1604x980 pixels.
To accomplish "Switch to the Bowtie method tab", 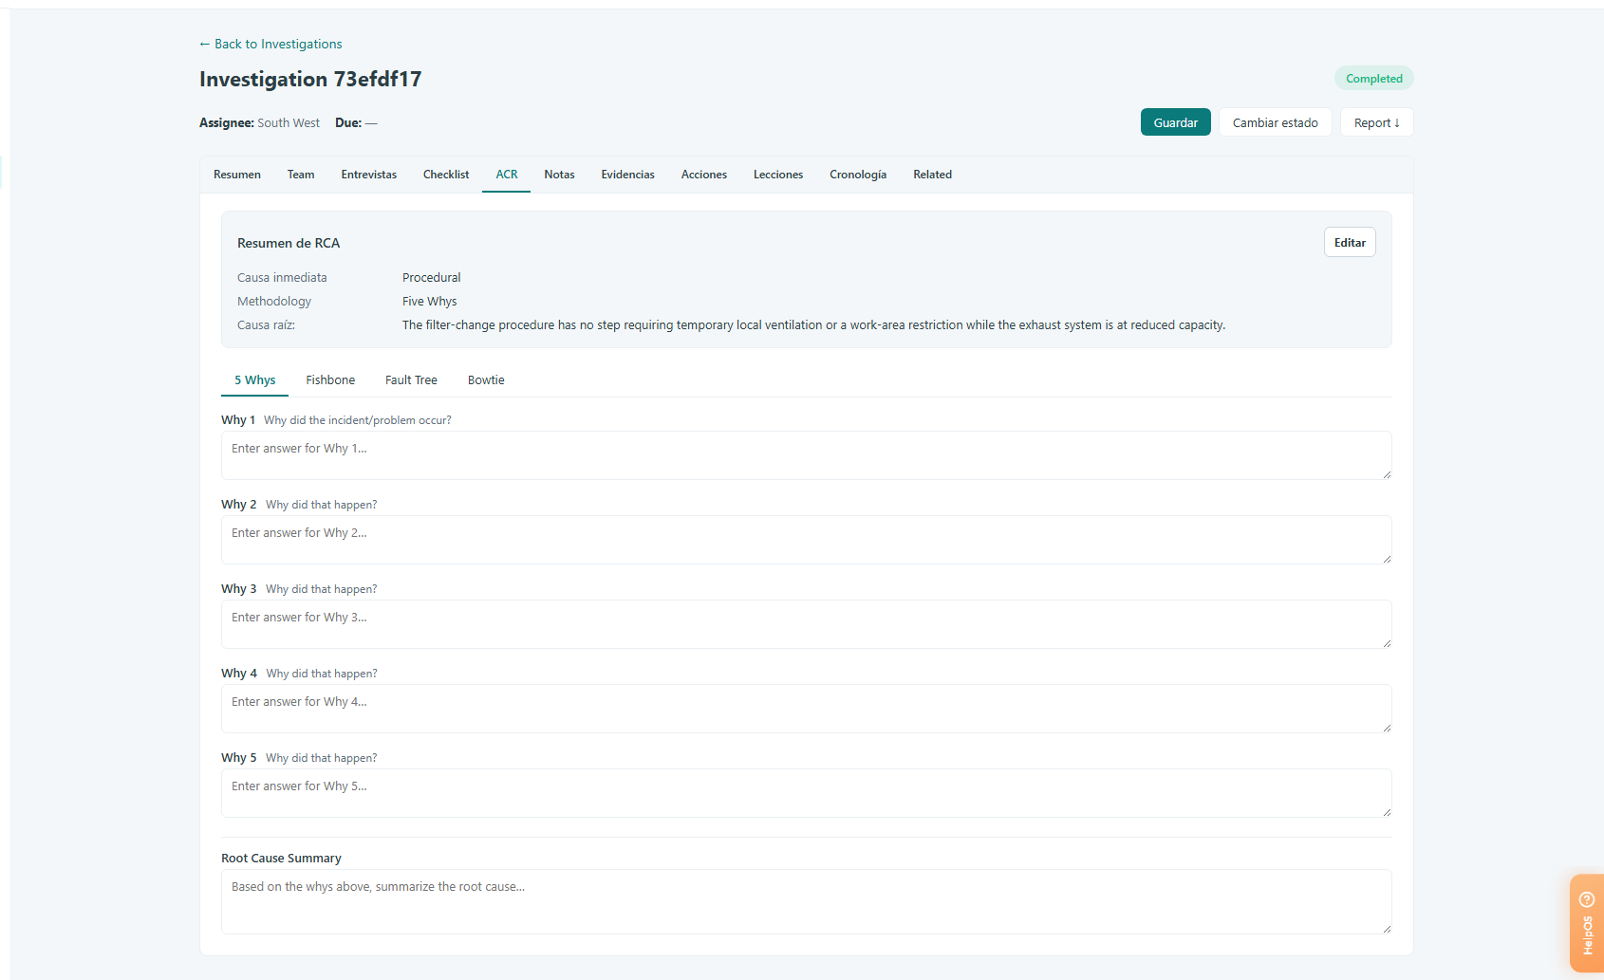I will [486, 380].
